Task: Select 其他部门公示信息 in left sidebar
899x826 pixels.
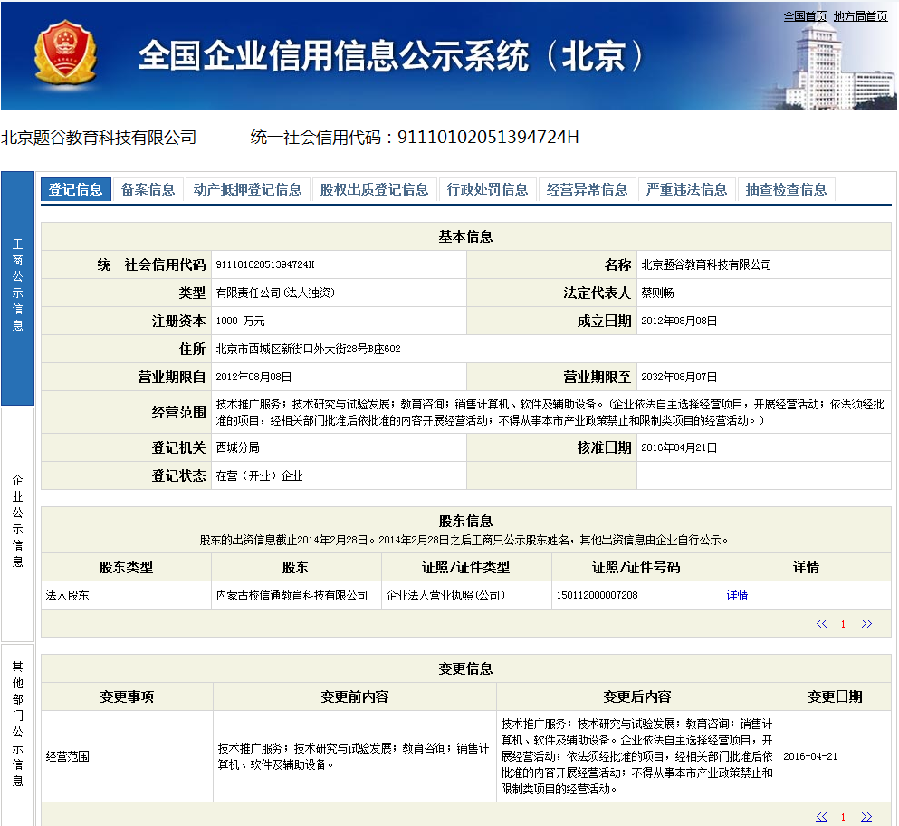Action: point(17,725)
